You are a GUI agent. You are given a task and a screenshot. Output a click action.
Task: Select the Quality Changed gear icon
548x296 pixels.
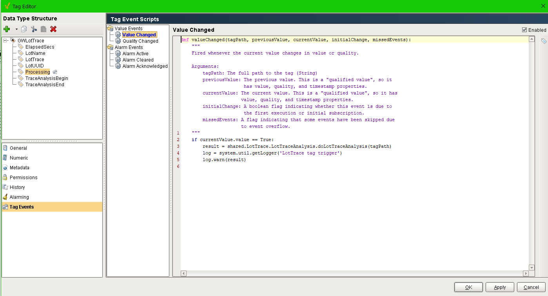click(118, 41)
